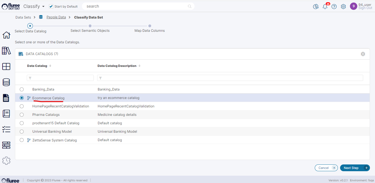Viewport: 375px width, 183px height.
Task: Click the database cylinder sidebar icon
Action: [x=6, y=82]
